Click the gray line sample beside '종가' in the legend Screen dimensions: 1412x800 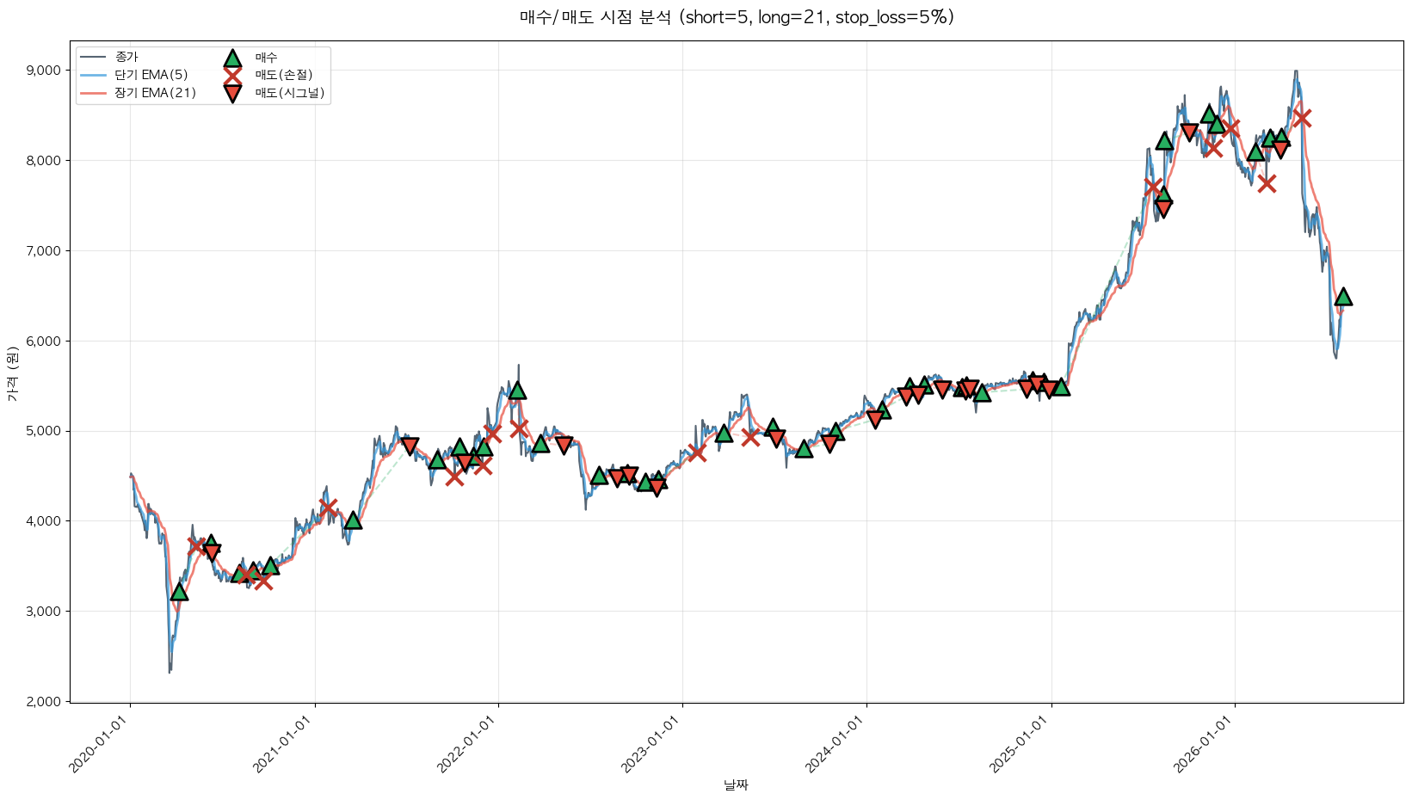coord(92,58)
